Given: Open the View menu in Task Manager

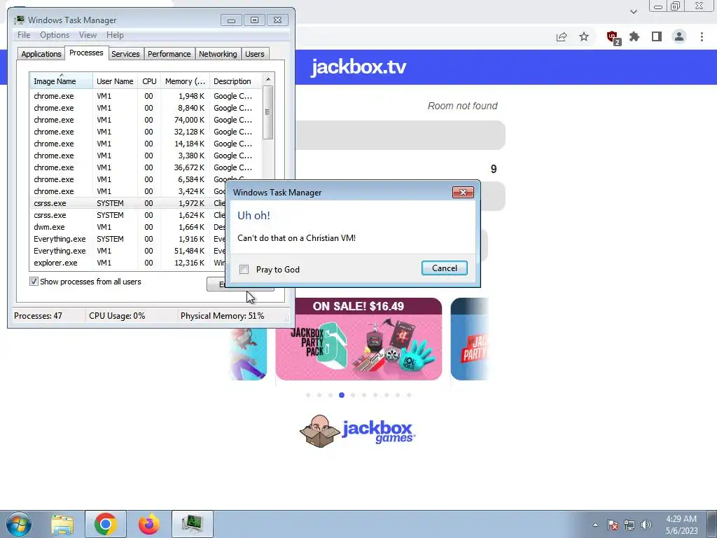Looking at the screenshot, I should click(x=88, y=35).
